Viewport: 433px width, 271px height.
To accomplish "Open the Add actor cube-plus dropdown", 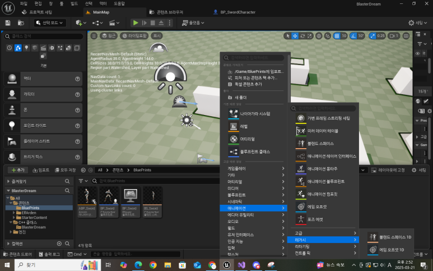I will coord(81,22).
